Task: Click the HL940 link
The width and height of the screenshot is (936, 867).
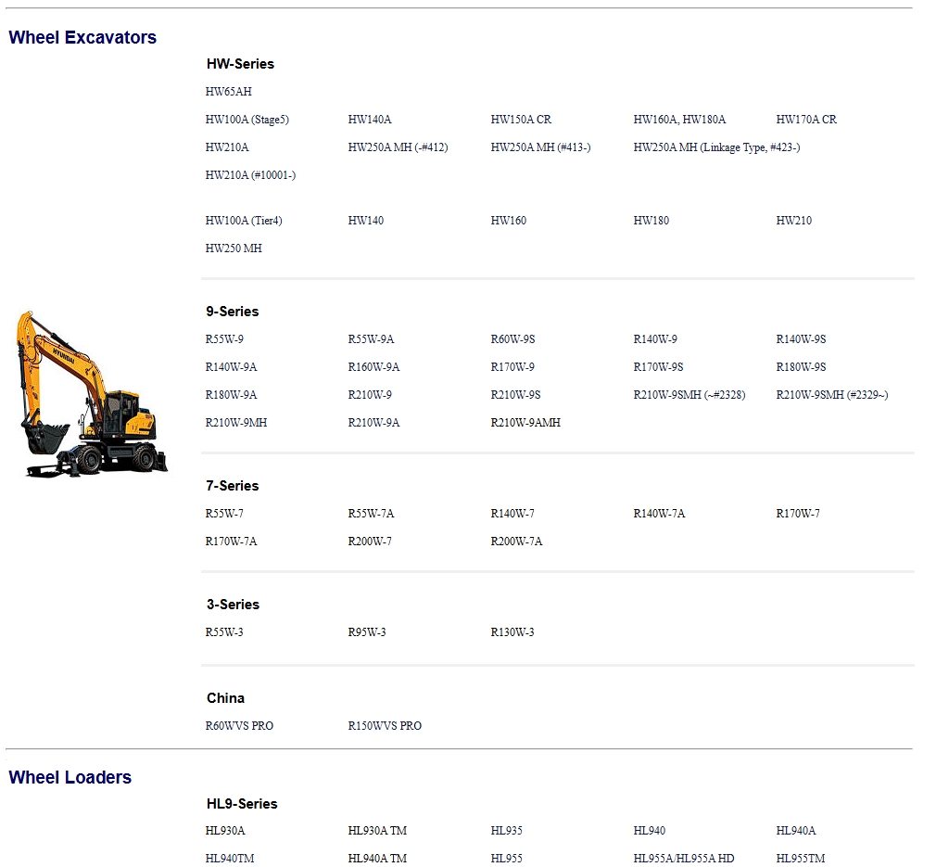Action: coord(650,831)
